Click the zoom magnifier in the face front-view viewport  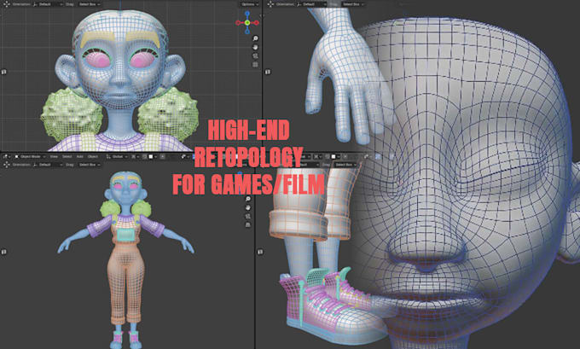[255, 38]
